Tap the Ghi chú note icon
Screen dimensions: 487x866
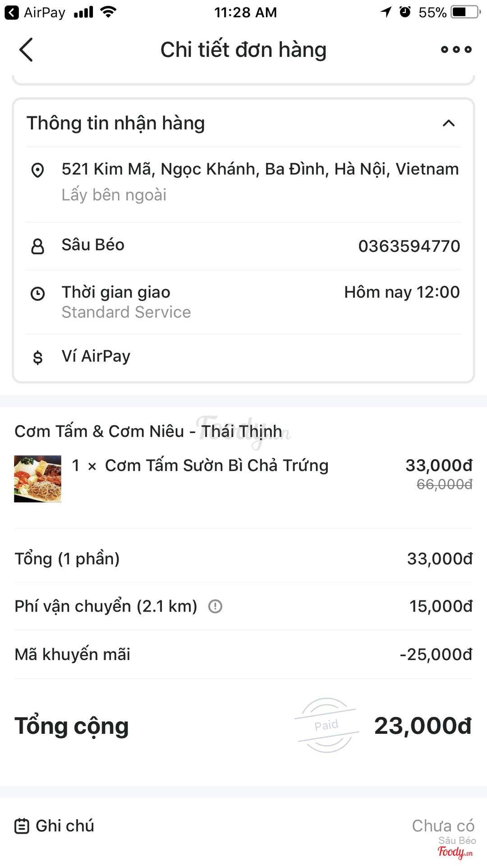22,826
